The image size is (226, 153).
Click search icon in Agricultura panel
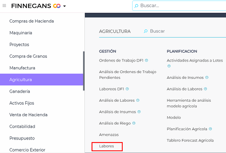[146, 31]
